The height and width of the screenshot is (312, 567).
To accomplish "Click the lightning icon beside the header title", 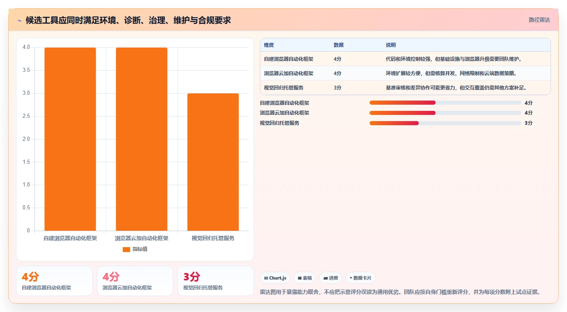I will (20, 20).
